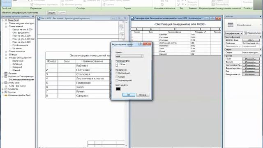Viewport: 263px width, 148px height.
Task: Open the Шрифт font dropdown showing Arial
Action: (129, 56)
